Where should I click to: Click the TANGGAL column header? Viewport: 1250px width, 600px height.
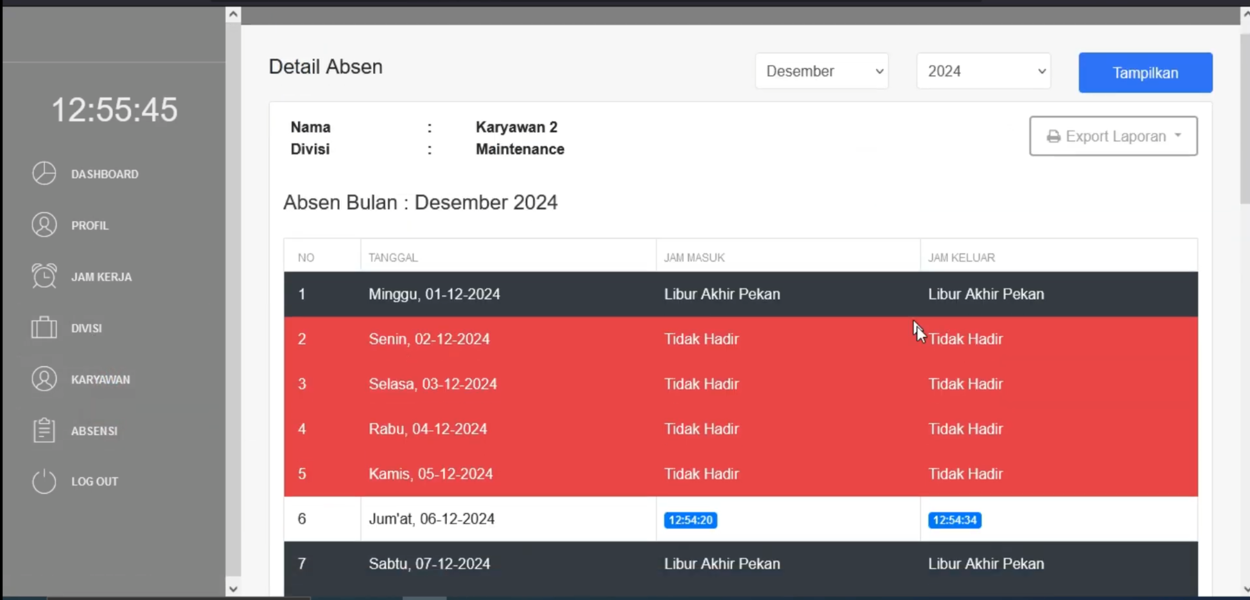pos(393,257)
